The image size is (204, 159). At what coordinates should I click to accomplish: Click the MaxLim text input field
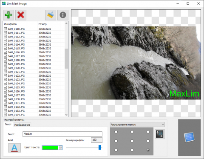[x=62, y=134]
